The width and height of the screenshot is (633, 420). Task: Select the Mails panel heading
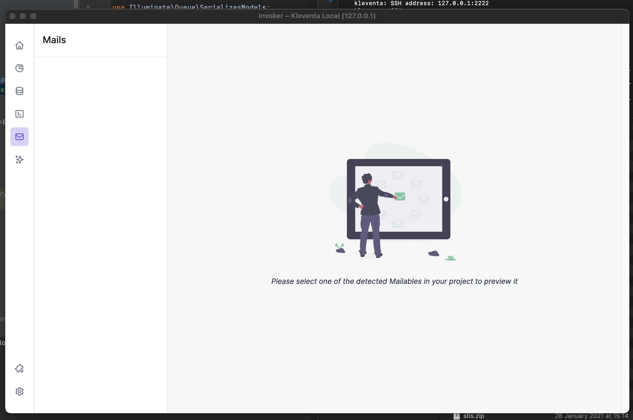(x=54, y=40)
